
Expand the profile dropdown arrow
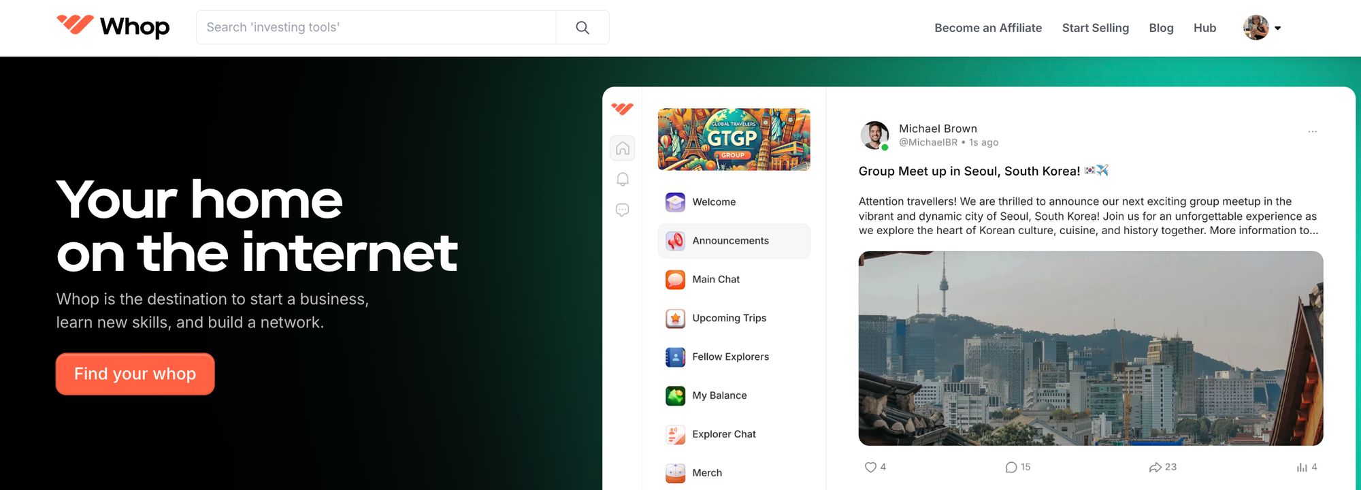(x=1277, y=29)
